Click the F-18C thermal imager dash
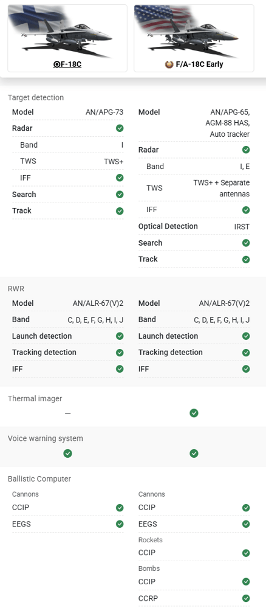This screenshot has width=266, height=608. [68, 413]
